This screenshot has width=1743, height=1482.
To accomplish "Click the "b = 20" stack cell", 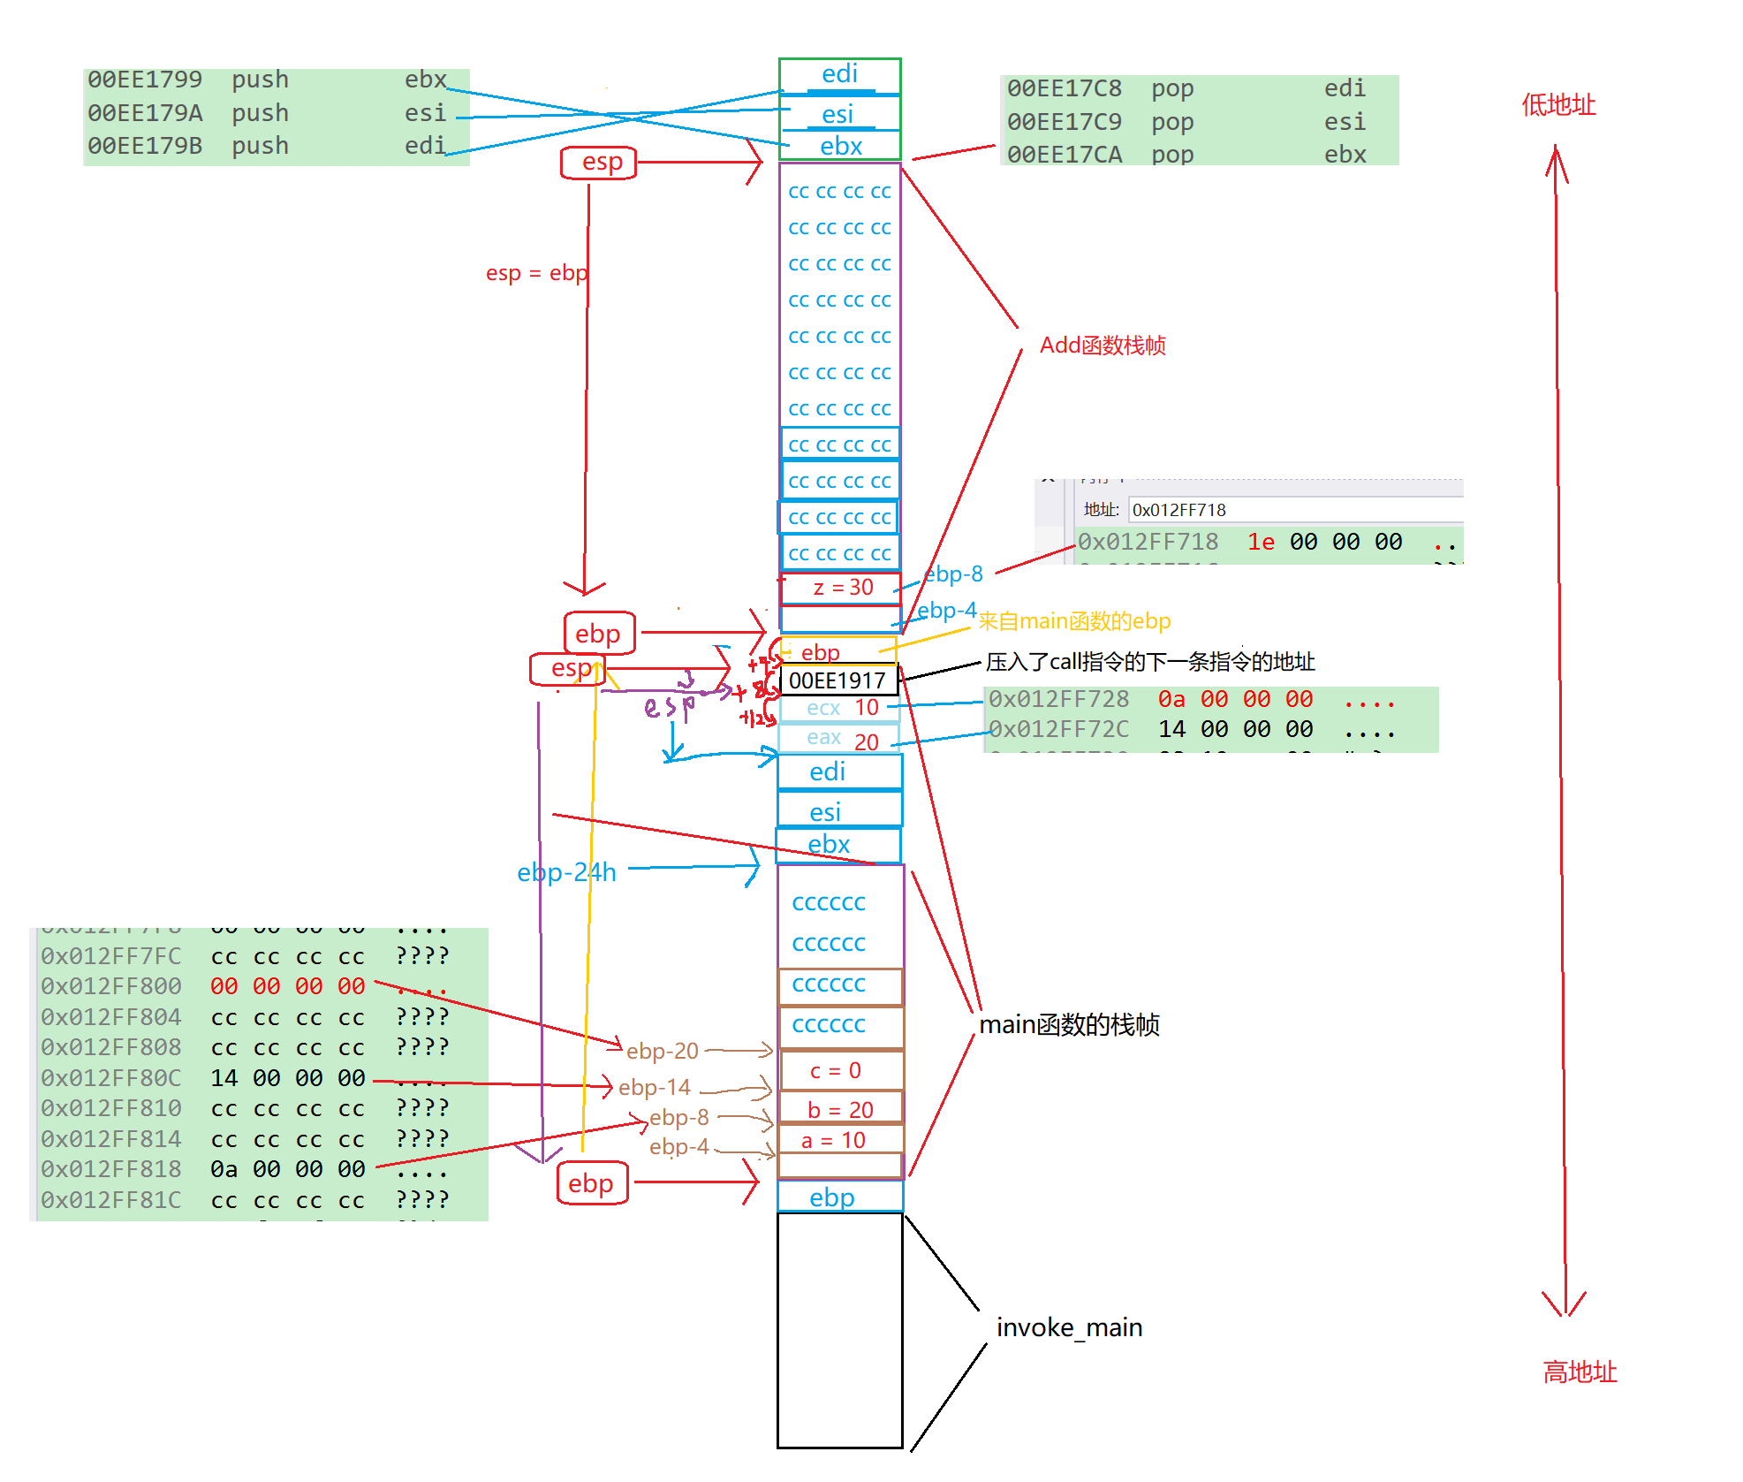I will click(x=842, y=1109).
